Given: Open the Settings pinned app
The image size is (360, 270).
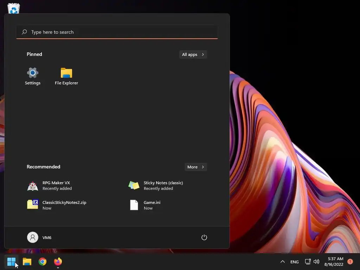Looking at the screenshot, I should click(x=33, y=76).
